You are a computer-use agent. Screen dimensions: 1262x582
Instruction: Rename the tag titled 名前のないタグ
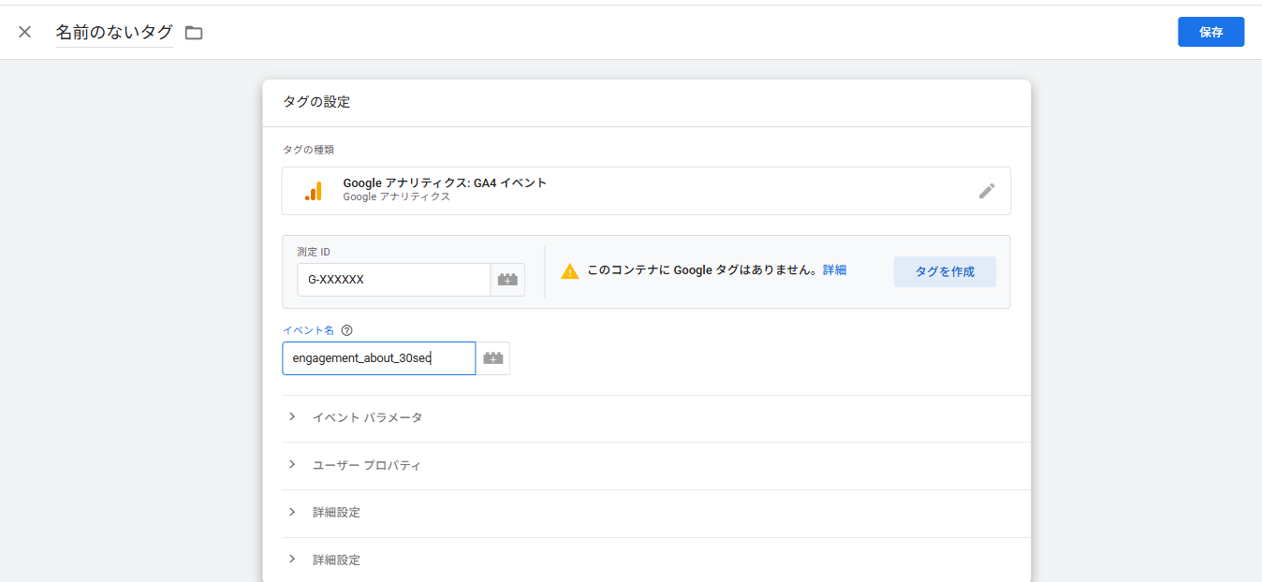[x=114, y=32]
